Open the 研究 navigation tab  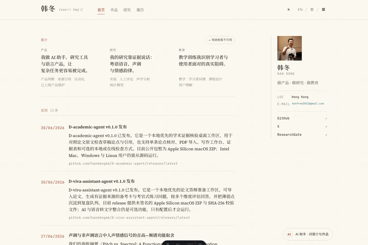pos(127,10)
